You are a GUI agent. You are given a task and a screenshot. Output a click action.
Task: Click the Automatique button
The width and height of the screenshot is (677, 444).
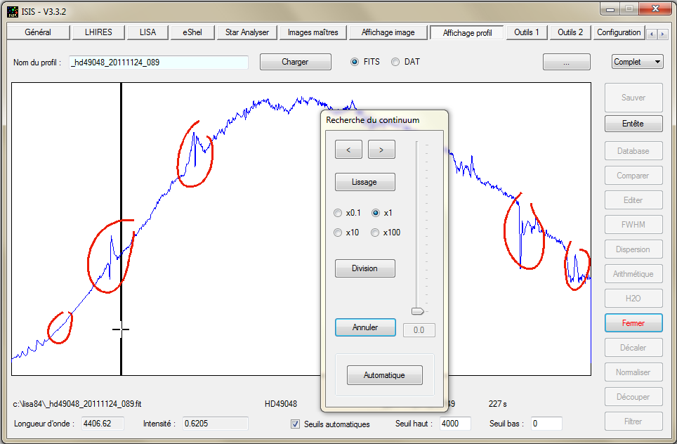384,375
